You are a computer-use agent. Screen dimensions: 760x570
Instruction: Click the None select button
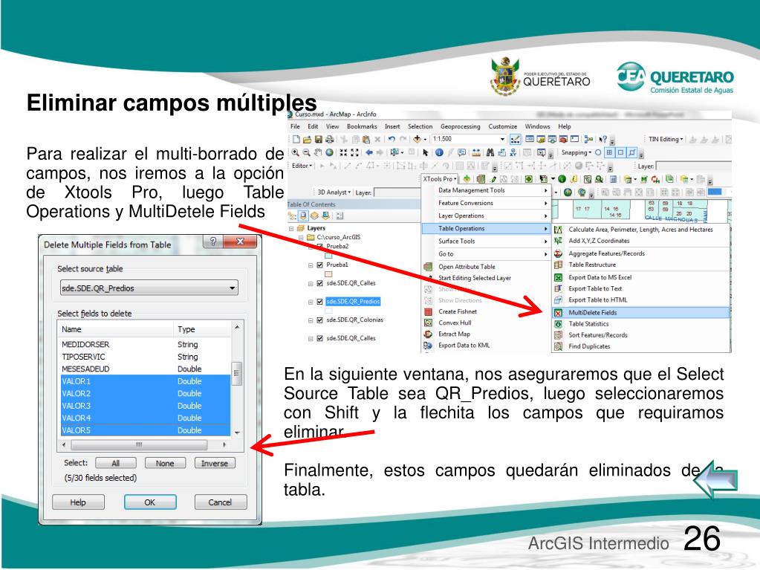coord(165,463)
